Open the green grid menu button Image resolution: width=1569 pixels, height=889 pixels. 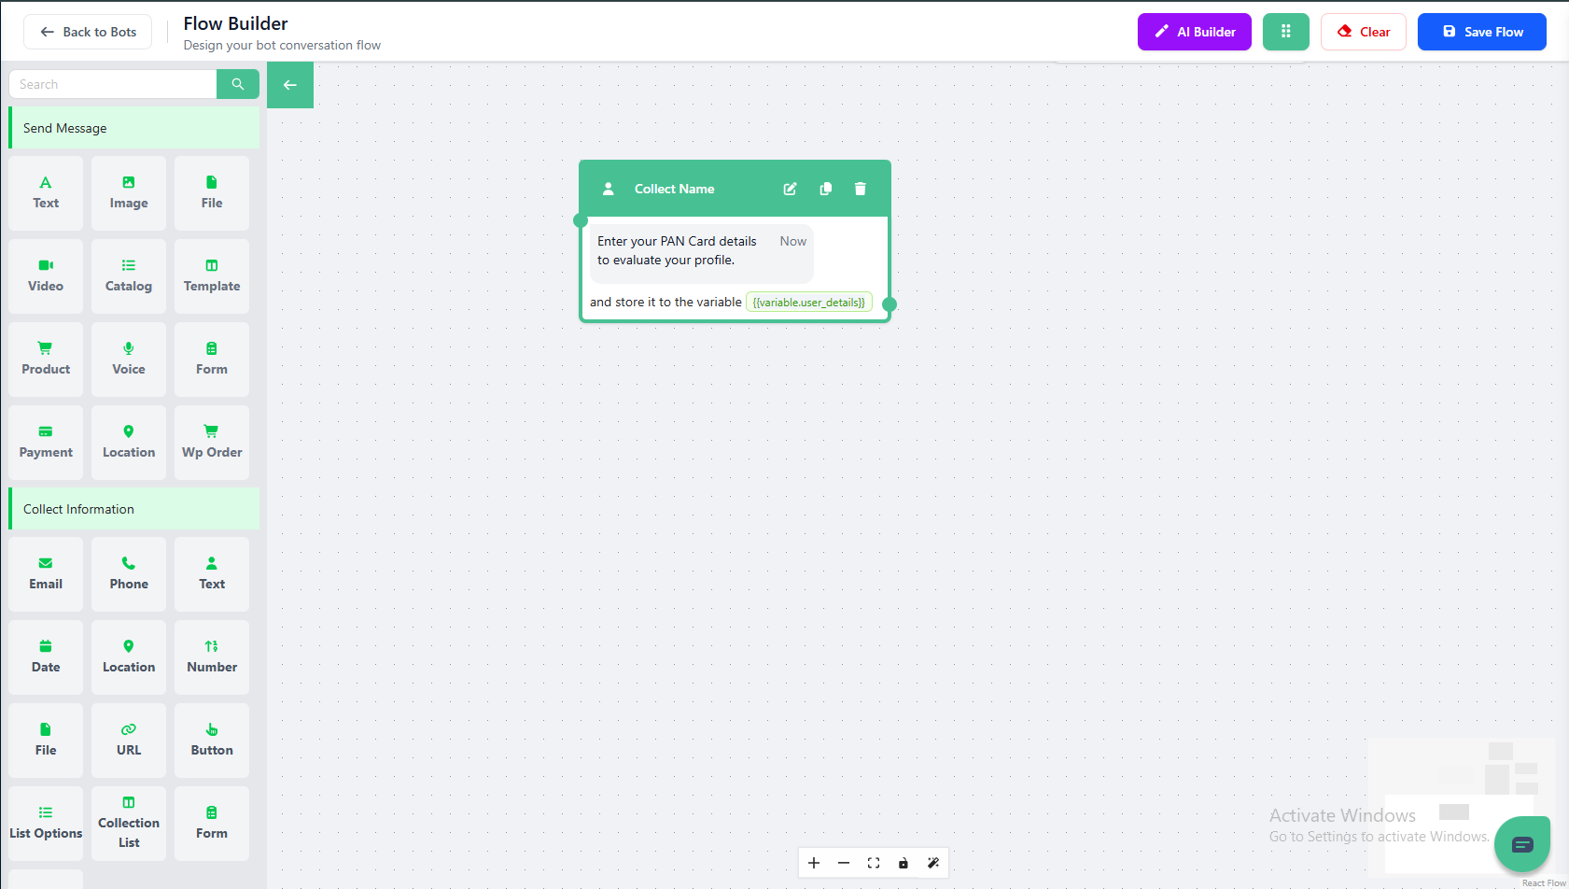pyautogui.click(x=1285, y=32)
